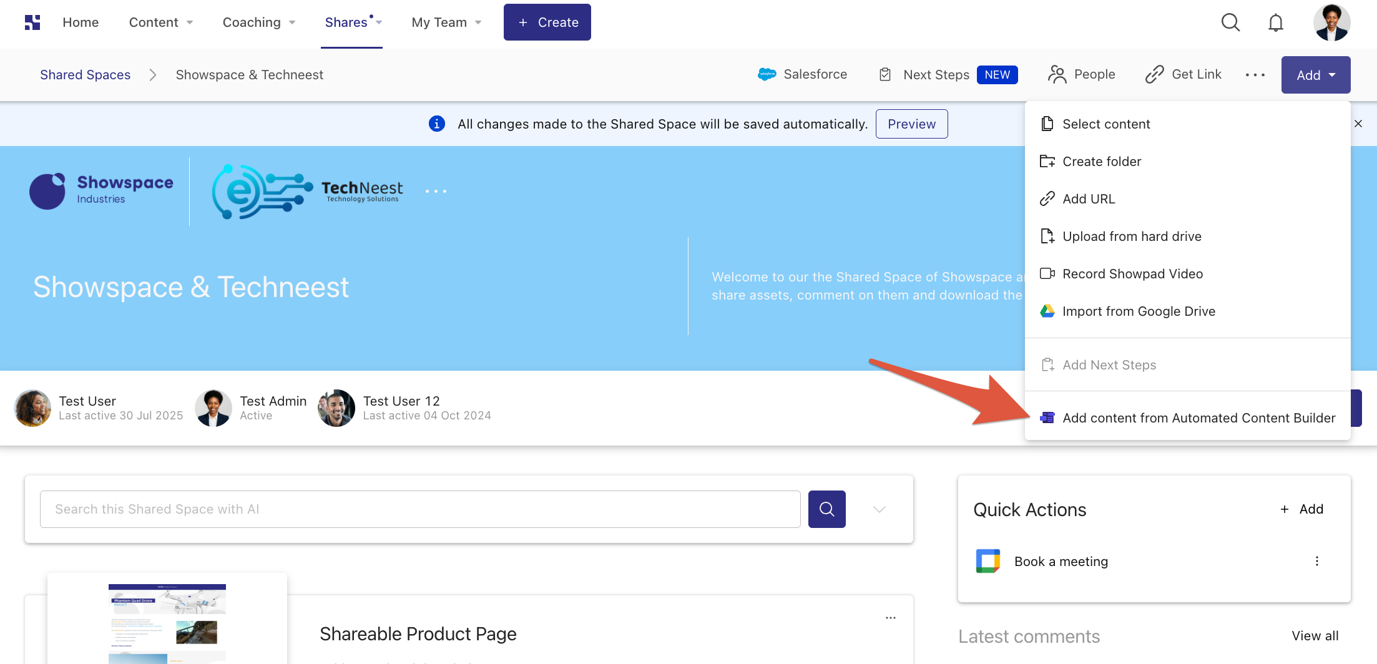Click the Shareable Product Page title
Viewport: 1377px width, 664px height.
418,634
